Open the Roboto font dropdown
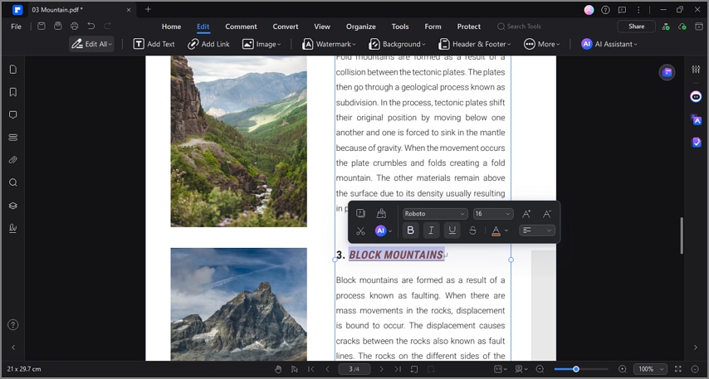Viewport: 709px width, 379px height. click(x=434, y=214)
